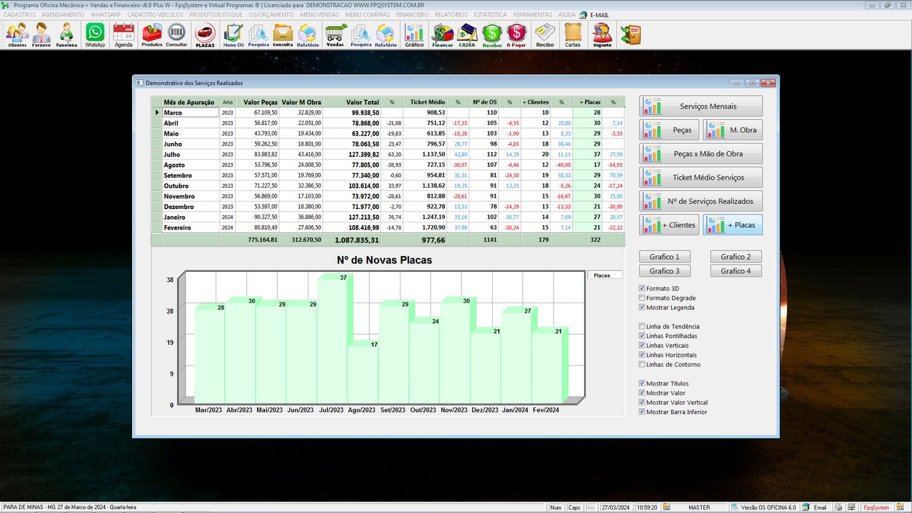Viewport: 912px width, 513px height.
Task: Open the A Pagar red dollar icon
Action: pos(516,35)
